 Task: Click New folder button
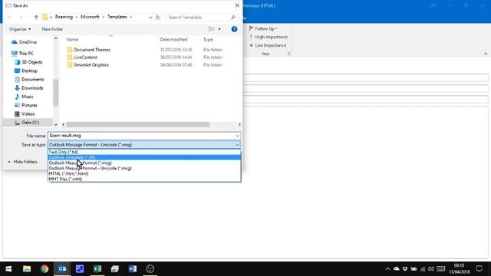point(52,29)
